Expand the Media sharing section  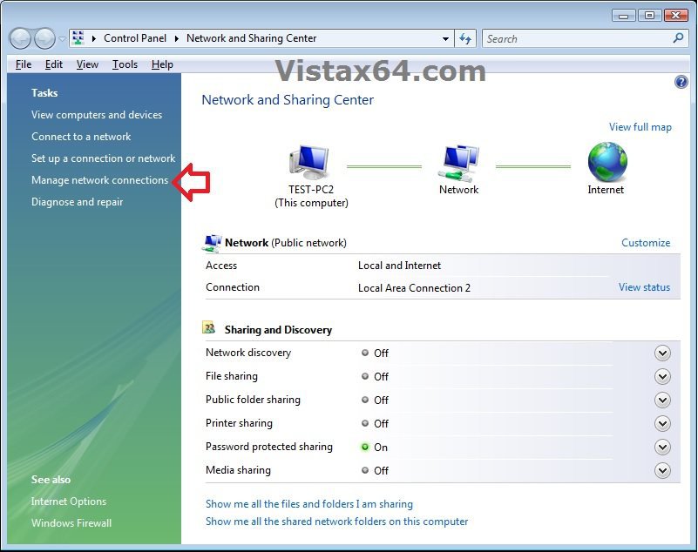click(662, 470)
